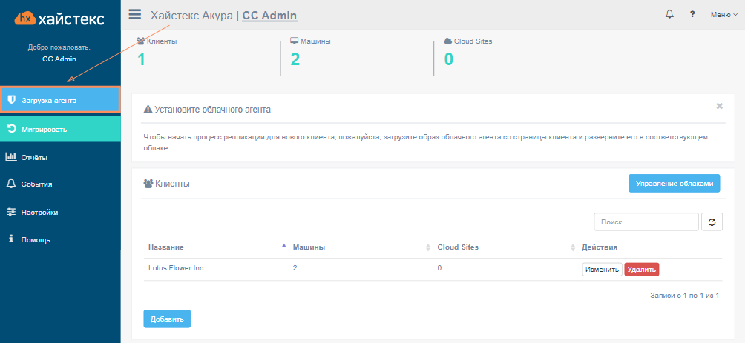745x343 pixels.
Task: Click the question mark help icon
Action: click(x=692, y=14)
